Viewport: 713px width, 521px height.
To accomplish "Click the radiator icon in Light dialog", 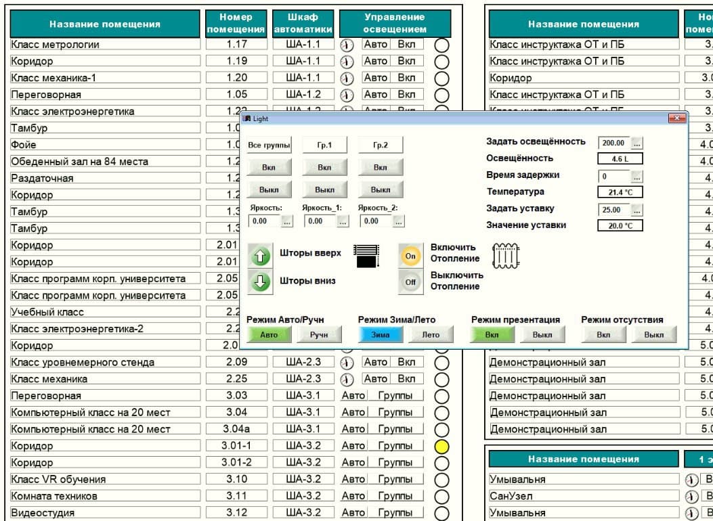I will 506,256.
